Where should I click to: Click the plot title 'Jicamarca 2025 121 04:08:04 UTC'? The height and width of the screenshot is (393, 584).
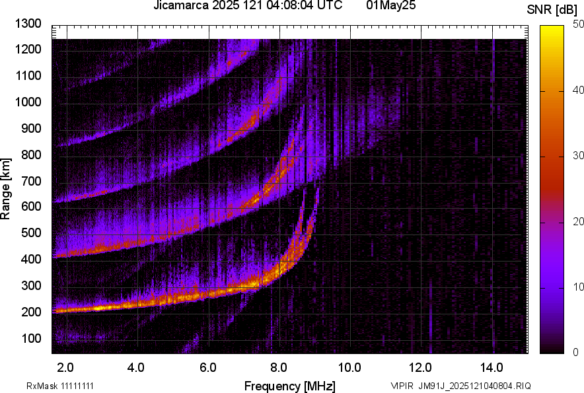pyautogui.click(x=248, y=5)
